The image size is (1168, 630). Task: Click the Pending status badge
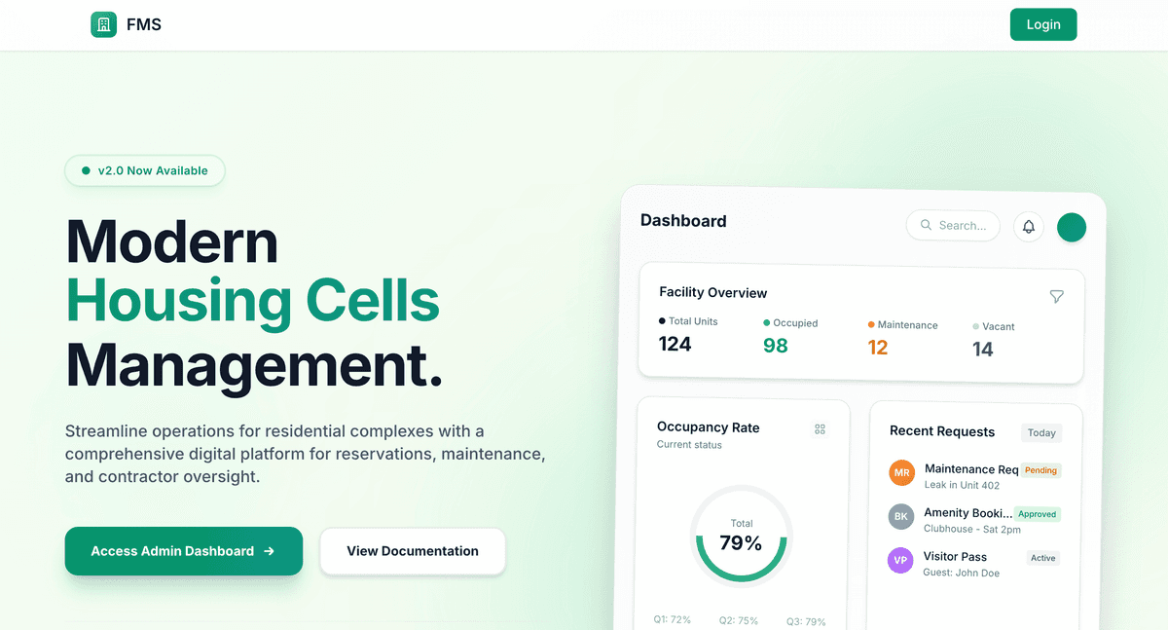(1040, 470)
